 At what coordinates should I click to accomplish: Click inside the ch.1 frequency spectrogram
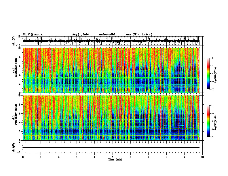click(111, 70)
